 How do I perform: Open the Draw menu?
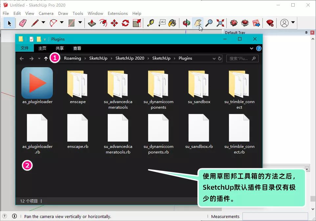coord(63,13)
